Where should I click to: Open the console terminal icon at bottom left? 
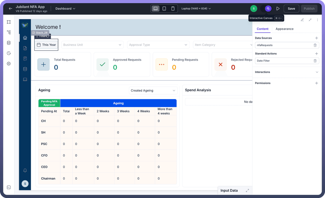(9, 187)
